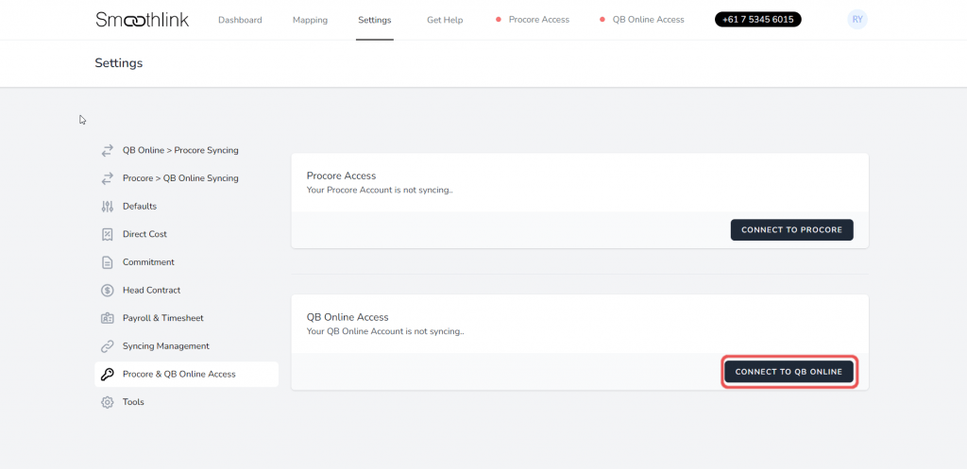The image size is (967, 469).
Task: Click the phone number +61 7 5345 6015
Action: 758,19
